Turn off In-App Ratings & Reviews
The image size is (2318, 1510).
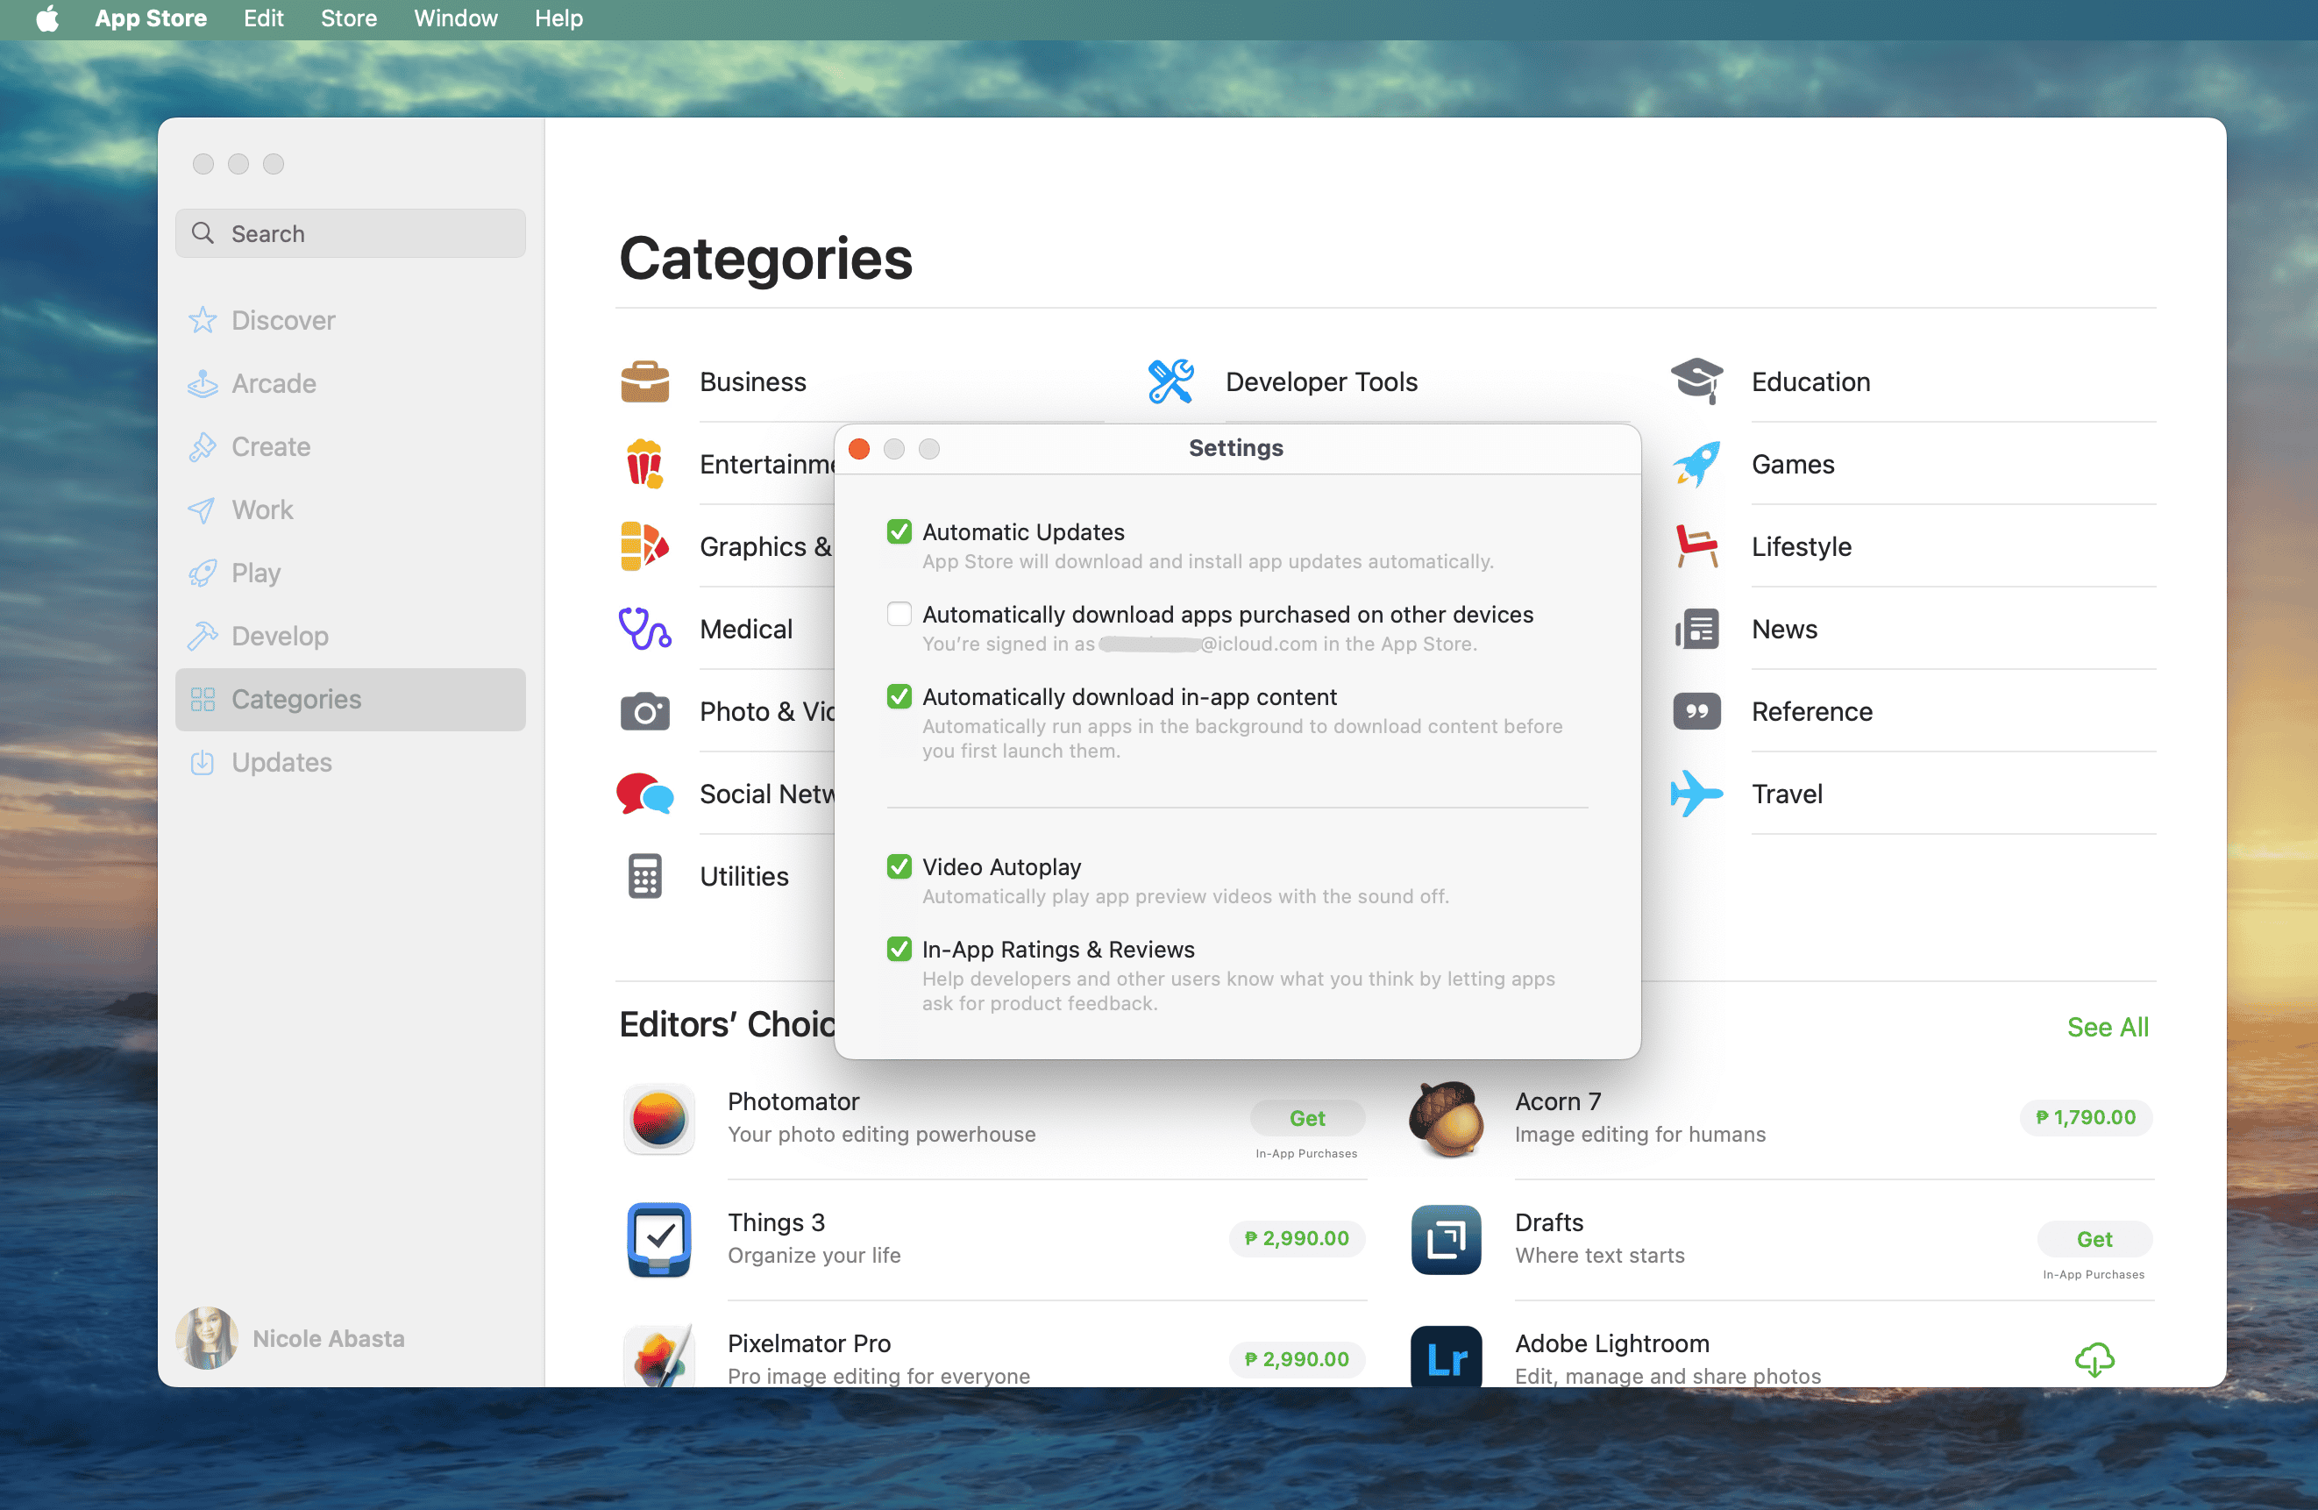(x=899, y=949)
